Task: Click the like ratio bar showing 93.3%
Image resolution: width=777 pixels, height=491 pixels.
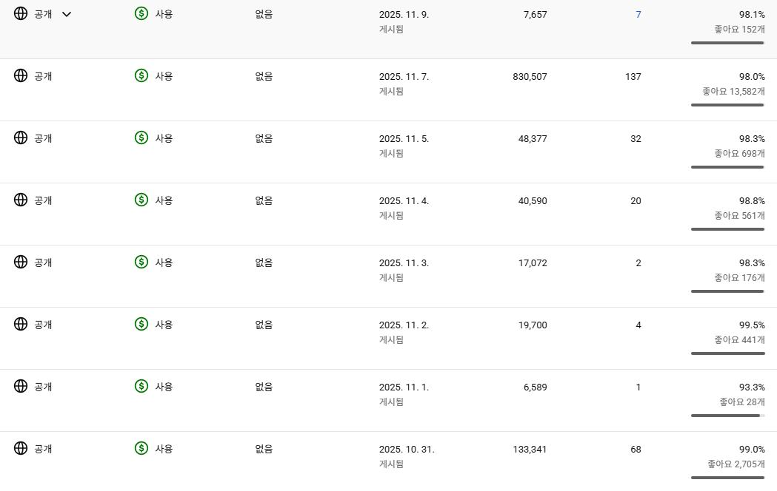Action: coord(727,416)
